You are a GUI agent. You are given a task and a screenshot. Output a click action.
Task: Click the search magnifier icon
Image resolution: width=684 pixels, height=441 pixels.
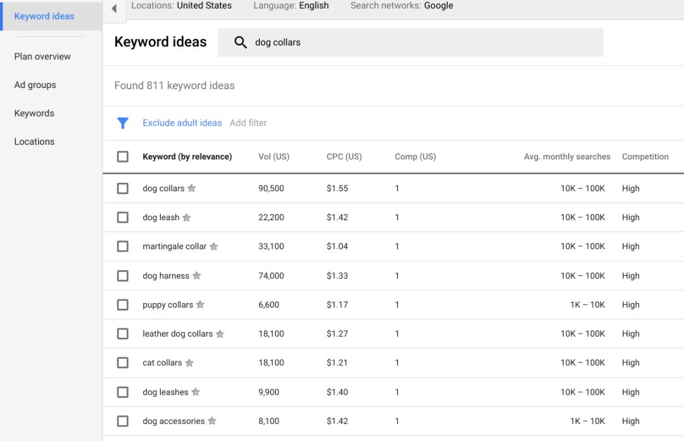coord(241,42)
